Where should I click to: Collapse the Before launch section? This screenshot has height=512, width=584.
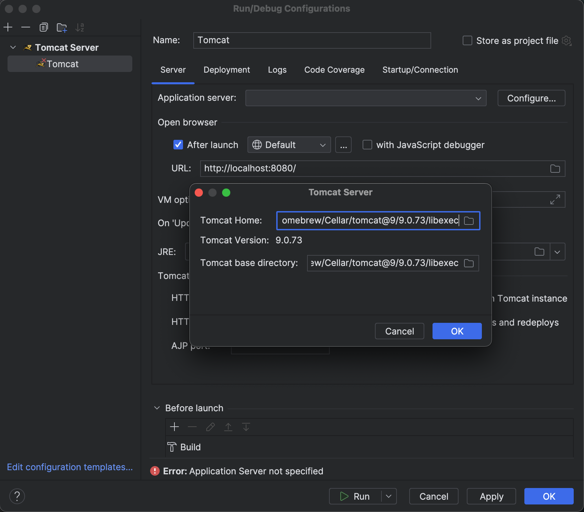click(x=157, y=408)
